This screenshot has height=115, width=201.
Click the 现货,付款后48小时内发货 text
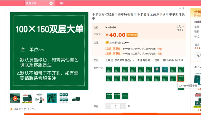tap(169, 60)
